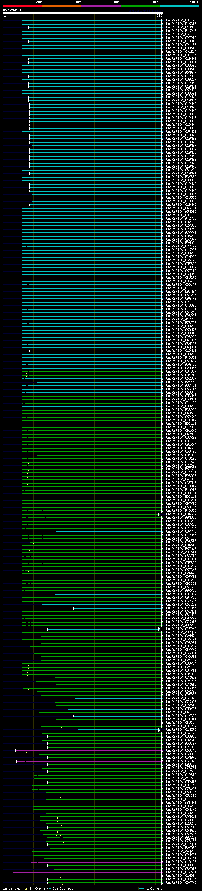Select hit label UniRef100_Q96VC2
Viewport: 202px width, 891px height.
coord(181,806)
